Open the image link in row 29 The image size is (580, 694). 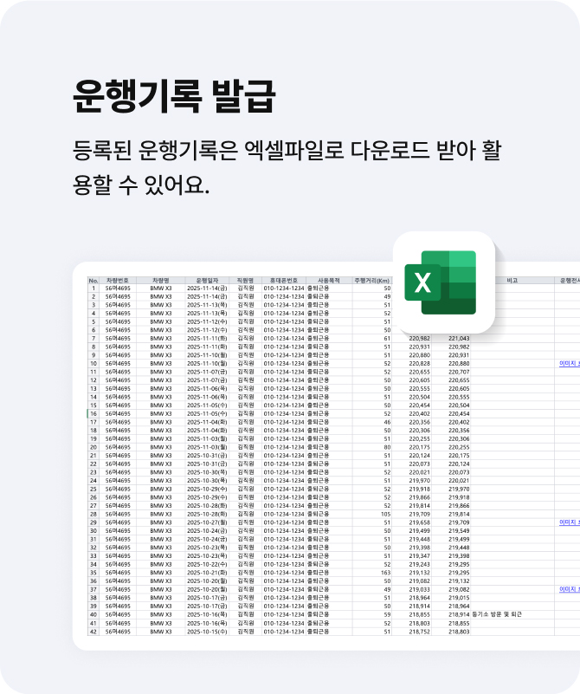(570, 522)
